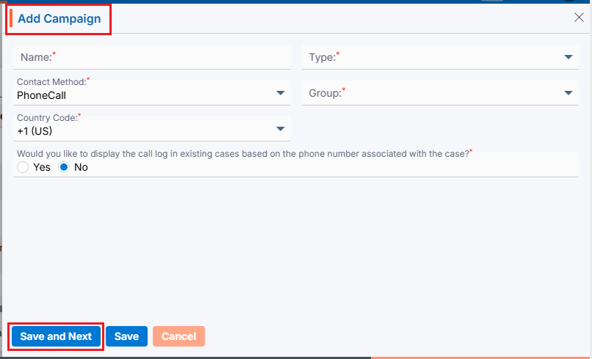Screen dimensions: 592x359
Task: Click the Save and Next button
Action: 56,336
